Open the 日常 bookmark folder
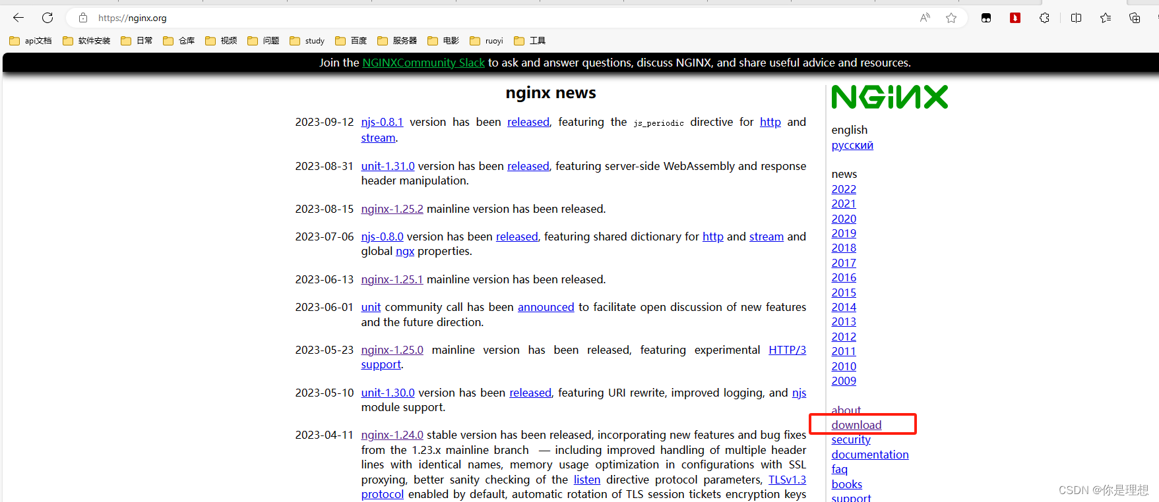Image resolution: width=1159 pixels, height=502 pixels. coord(137,41)
